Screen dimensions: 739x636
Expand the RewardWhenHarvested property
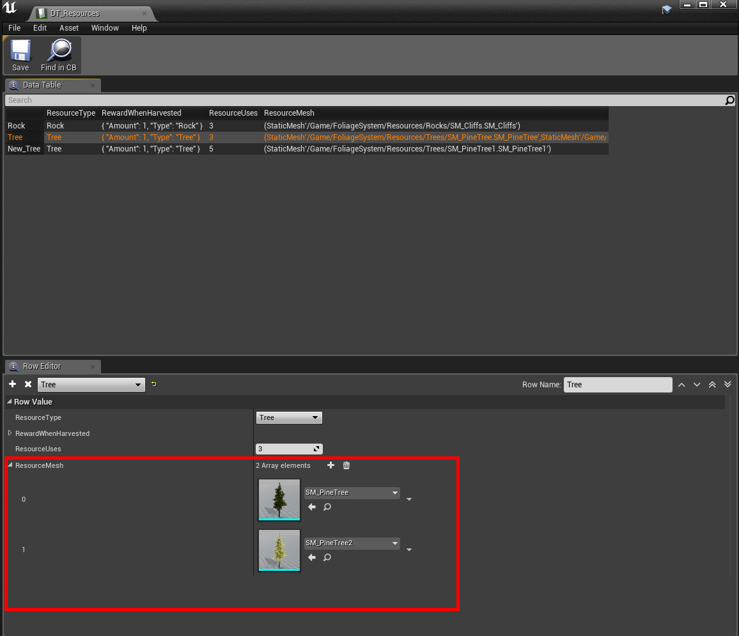click(x=10, y=433)
